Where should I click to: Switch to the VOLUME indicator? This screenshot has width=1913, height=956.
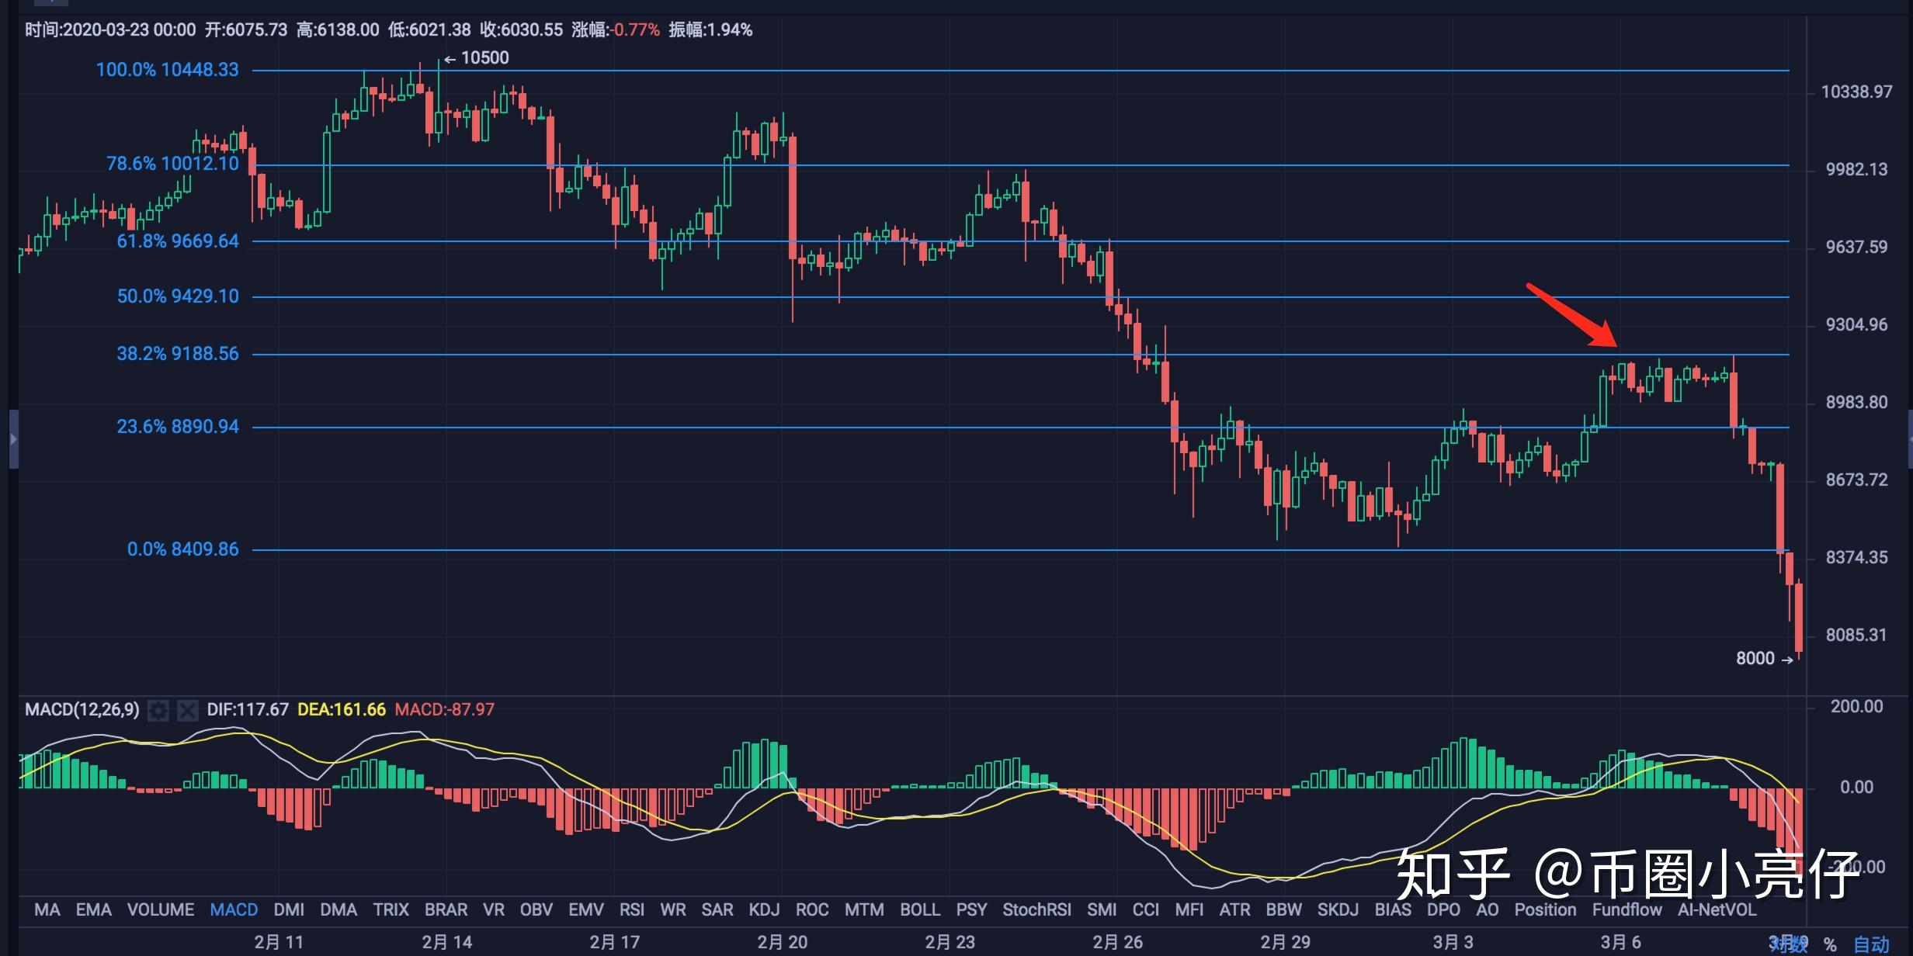pos(160,909)
